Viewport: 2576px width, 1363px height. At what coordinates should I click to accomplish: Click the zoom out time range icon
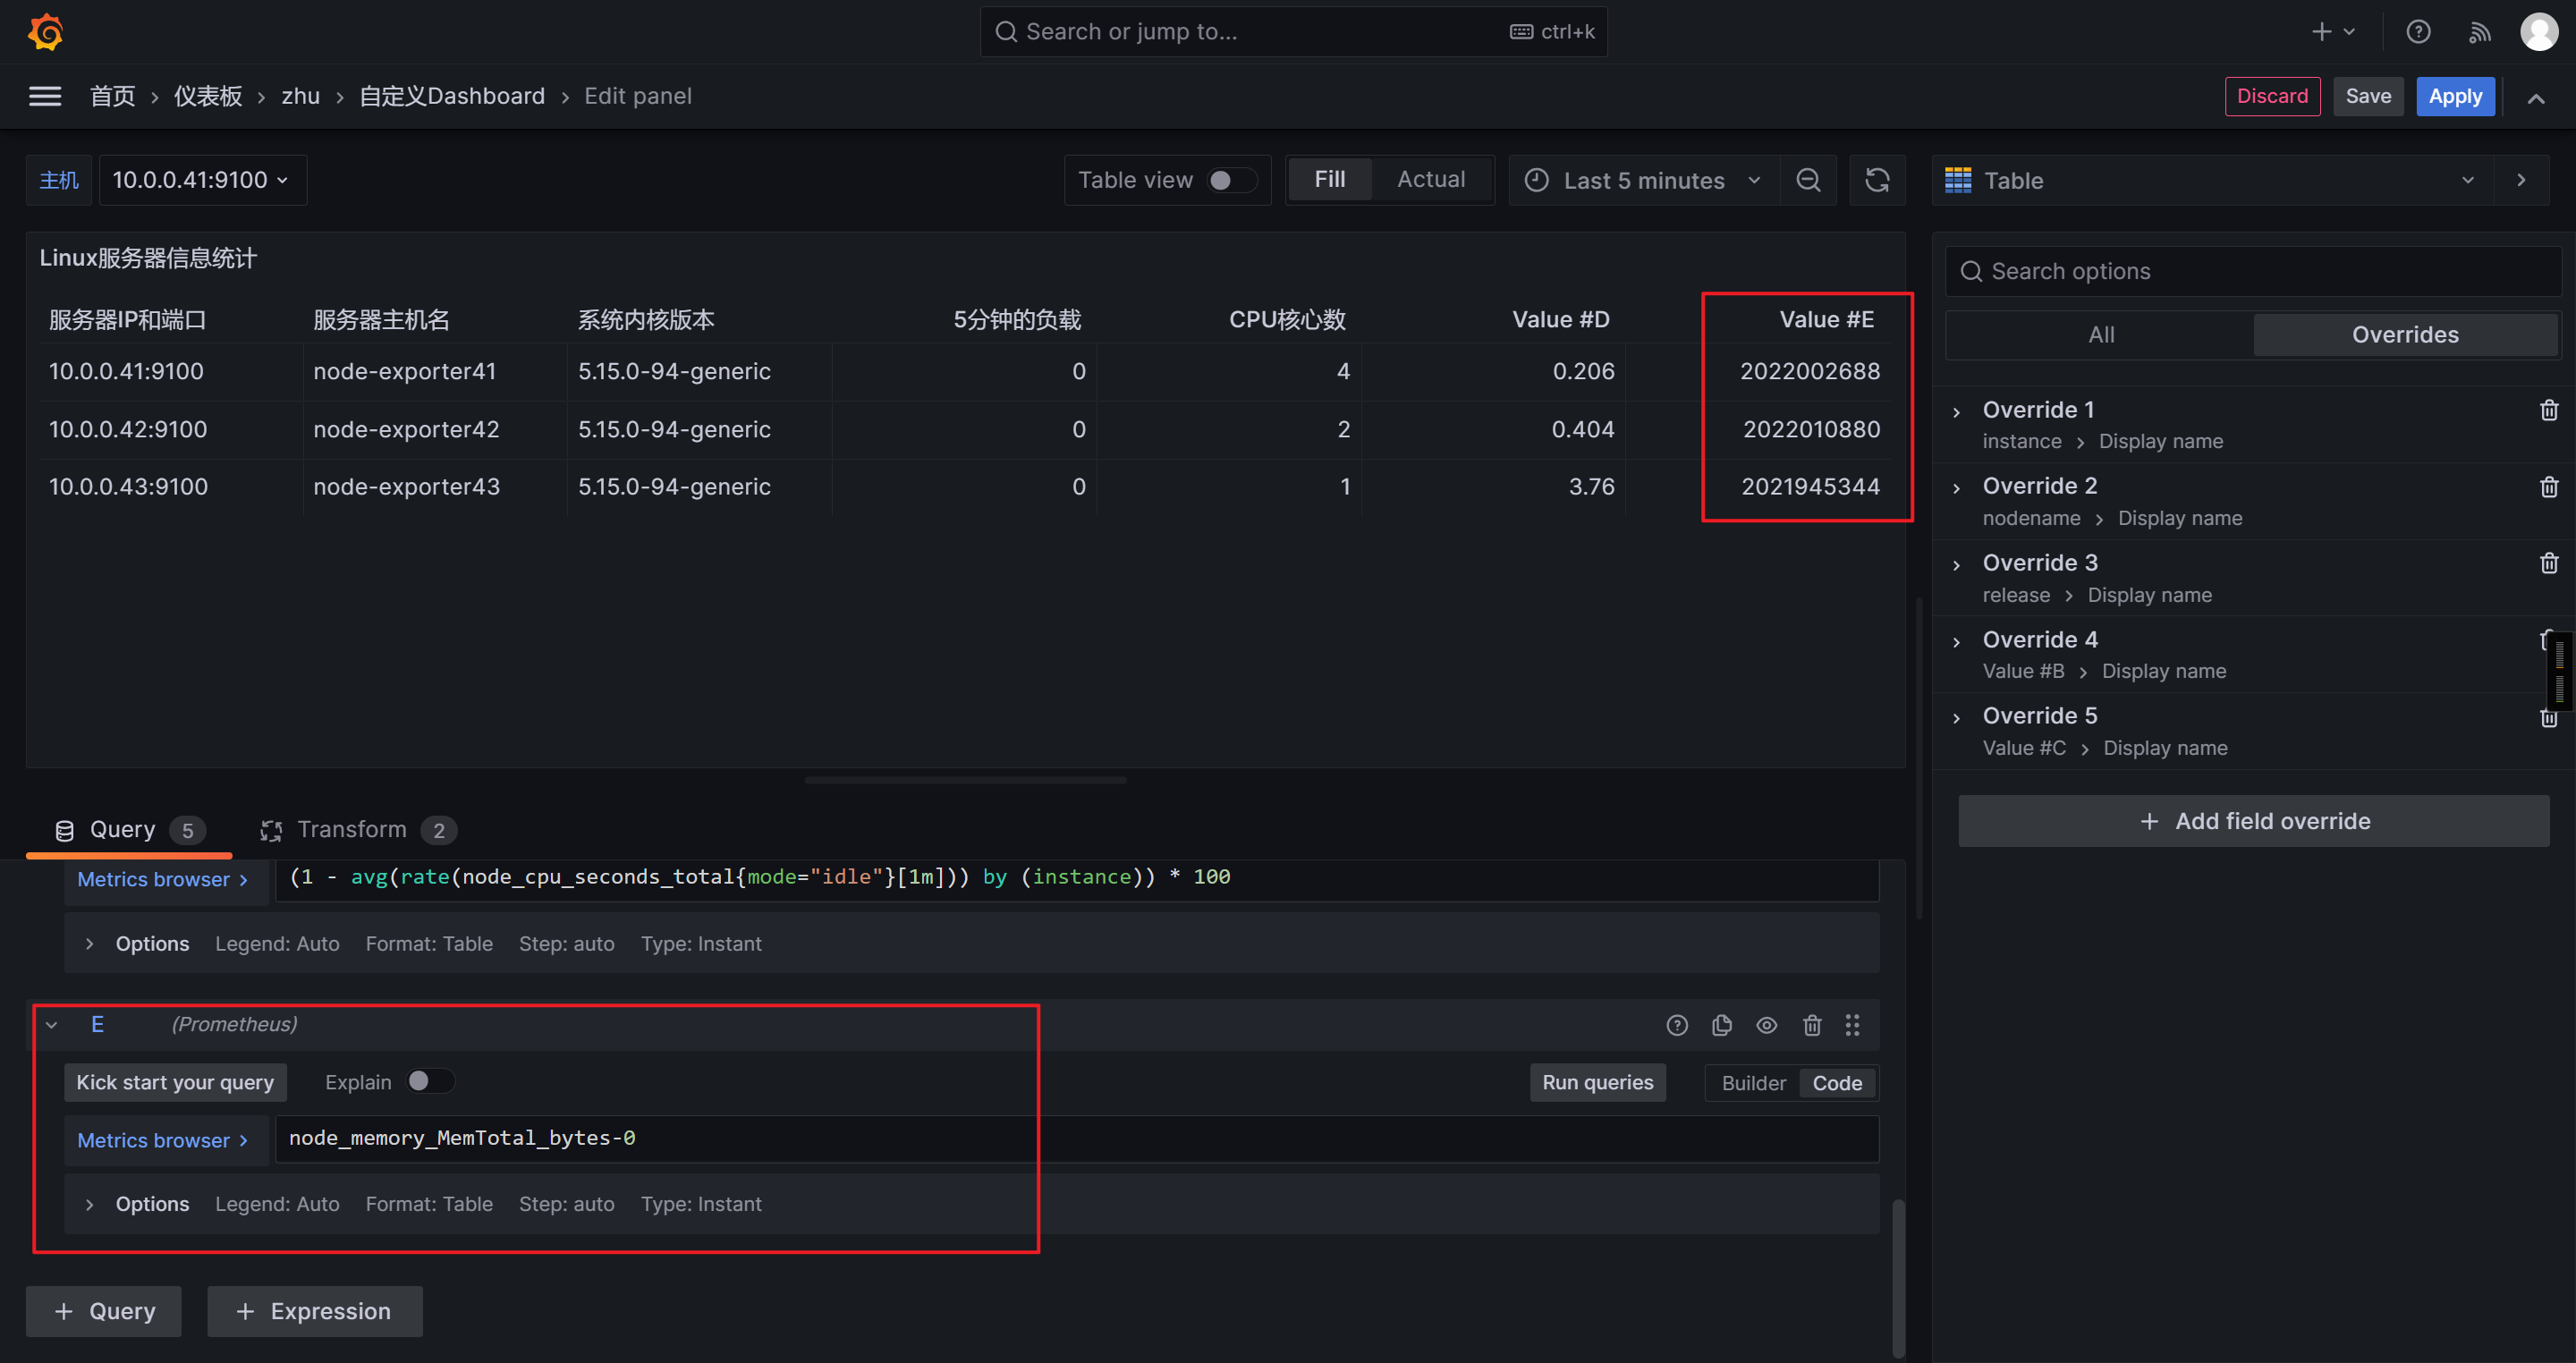(1807, 180)
